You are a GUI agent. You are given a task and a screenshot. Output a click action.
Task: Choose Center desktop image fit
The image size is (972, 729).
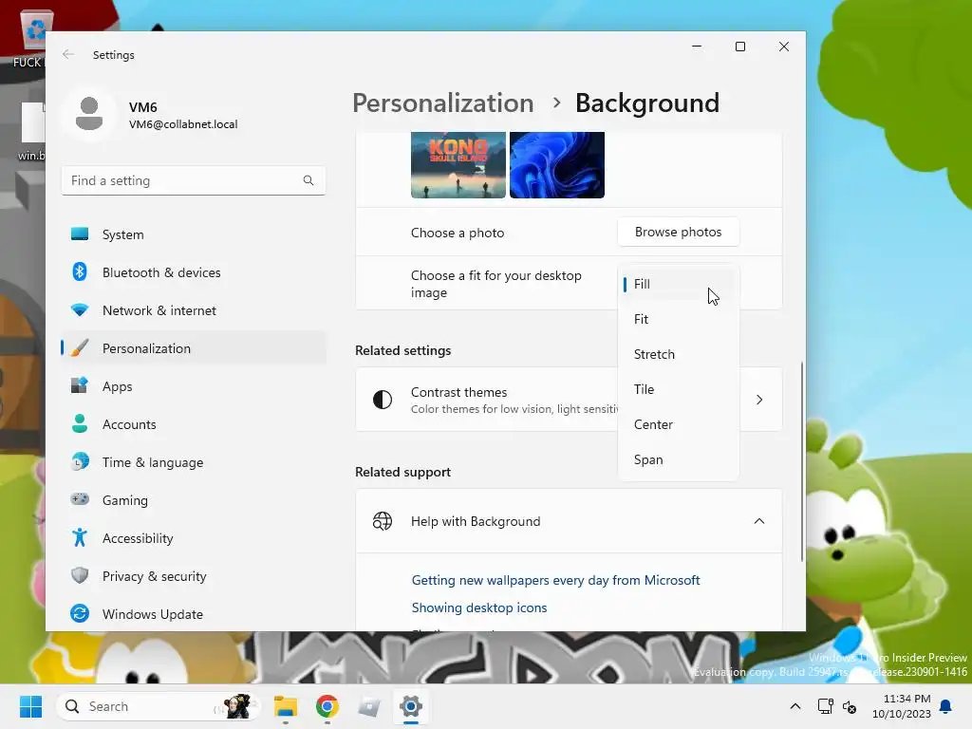[x=679, y=424]
